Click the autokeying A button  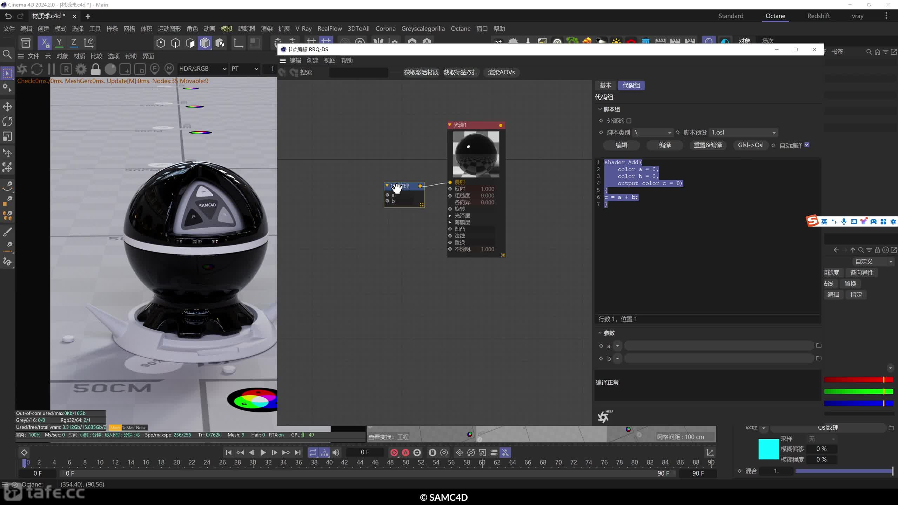(406, 452)
